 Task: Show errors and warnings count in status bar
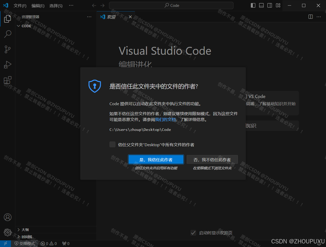49,243
